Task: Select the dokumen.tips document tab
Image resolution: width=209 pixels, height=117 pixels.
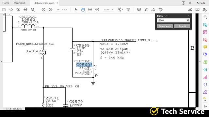Action: tap(44, 3)
